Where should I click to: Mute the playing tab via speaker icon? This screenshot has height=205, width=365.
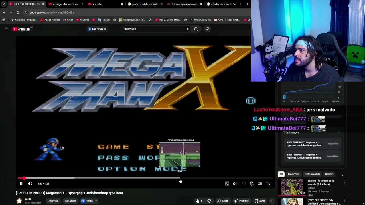click(38, 4)
